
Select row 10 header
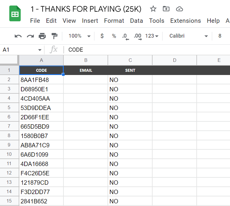point(9,154)
